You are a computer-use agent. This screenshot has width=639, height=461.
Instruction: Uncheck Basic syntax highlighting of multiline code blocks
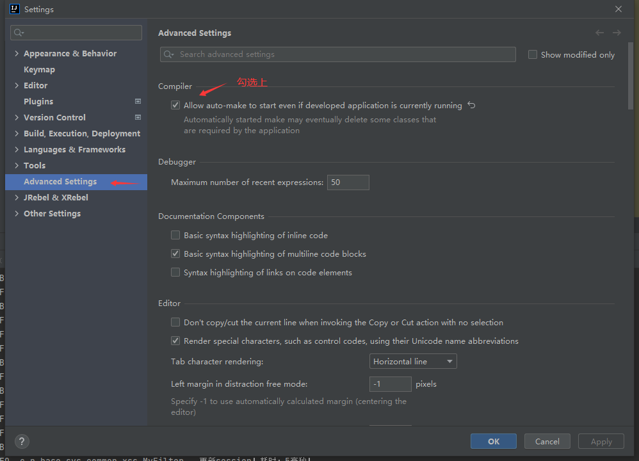(175, 254)
